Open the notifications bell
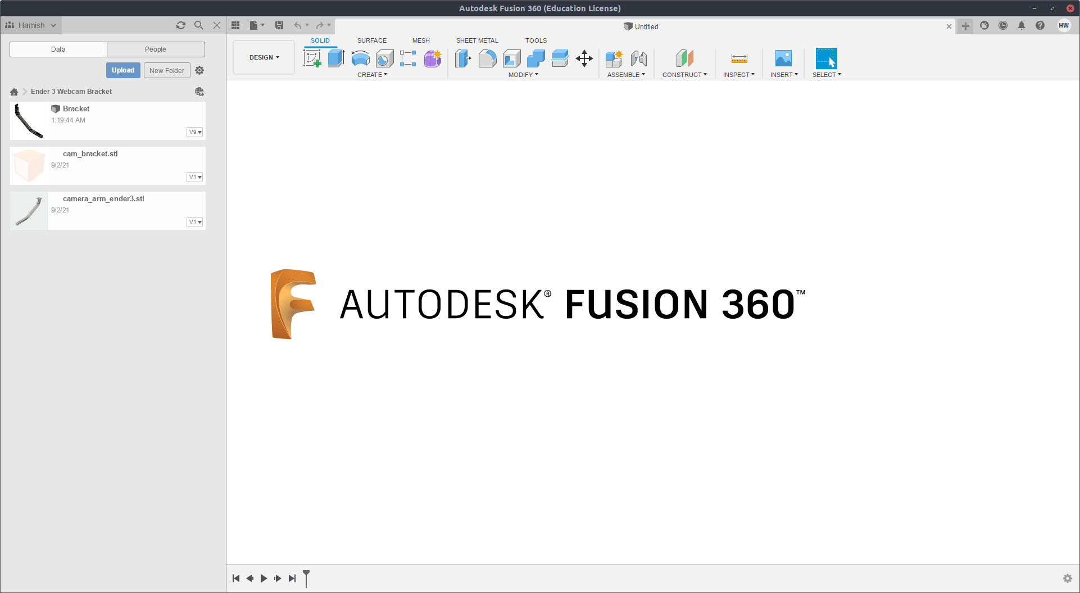 1022,25
